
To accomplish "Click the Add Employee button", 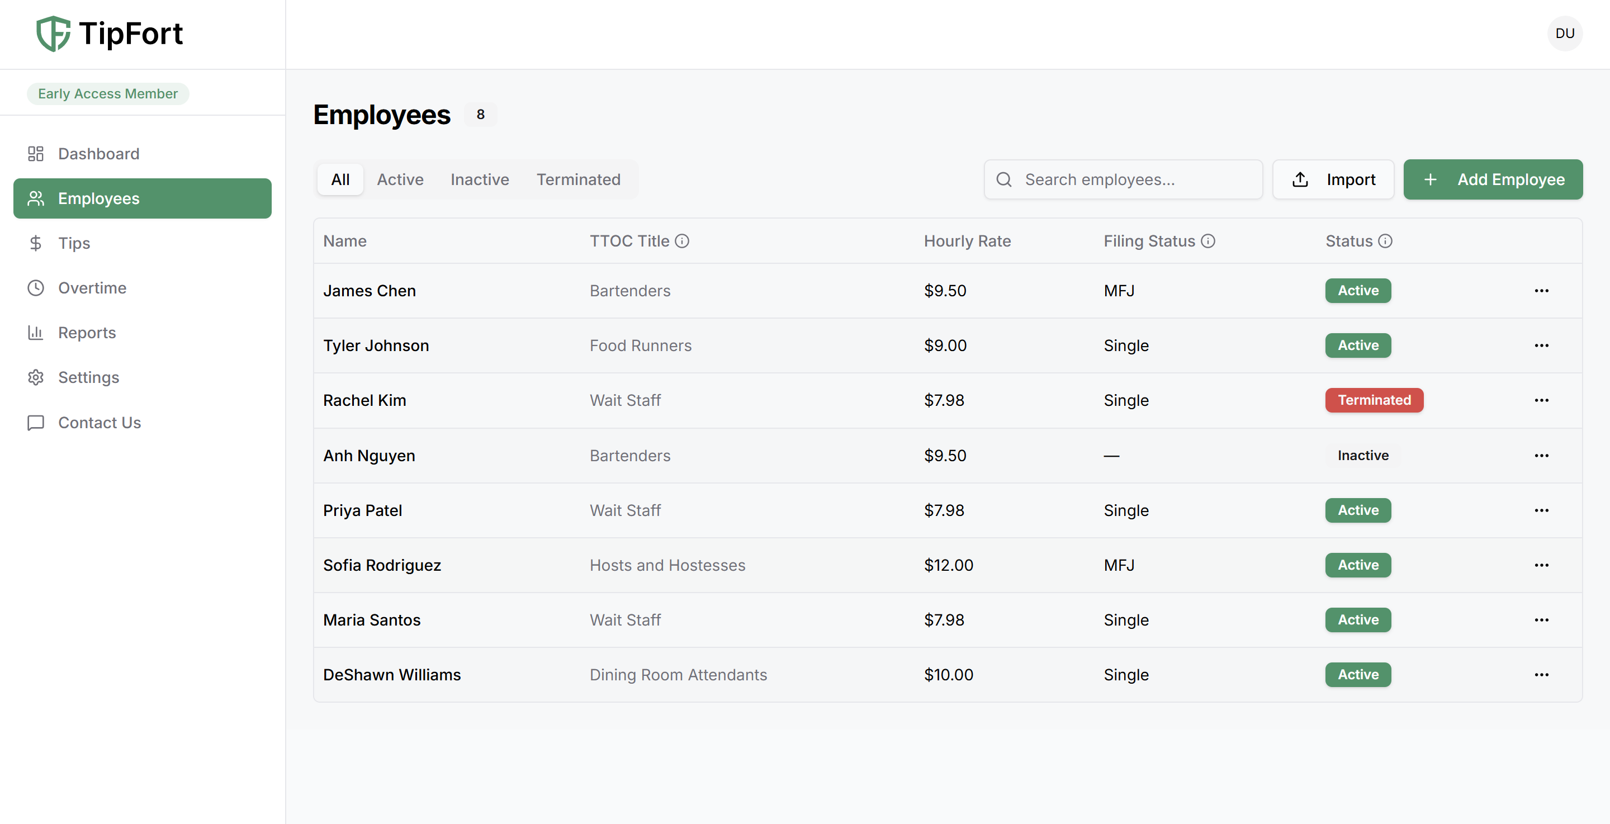I will pyautogui.click(x=1493, y=179).
